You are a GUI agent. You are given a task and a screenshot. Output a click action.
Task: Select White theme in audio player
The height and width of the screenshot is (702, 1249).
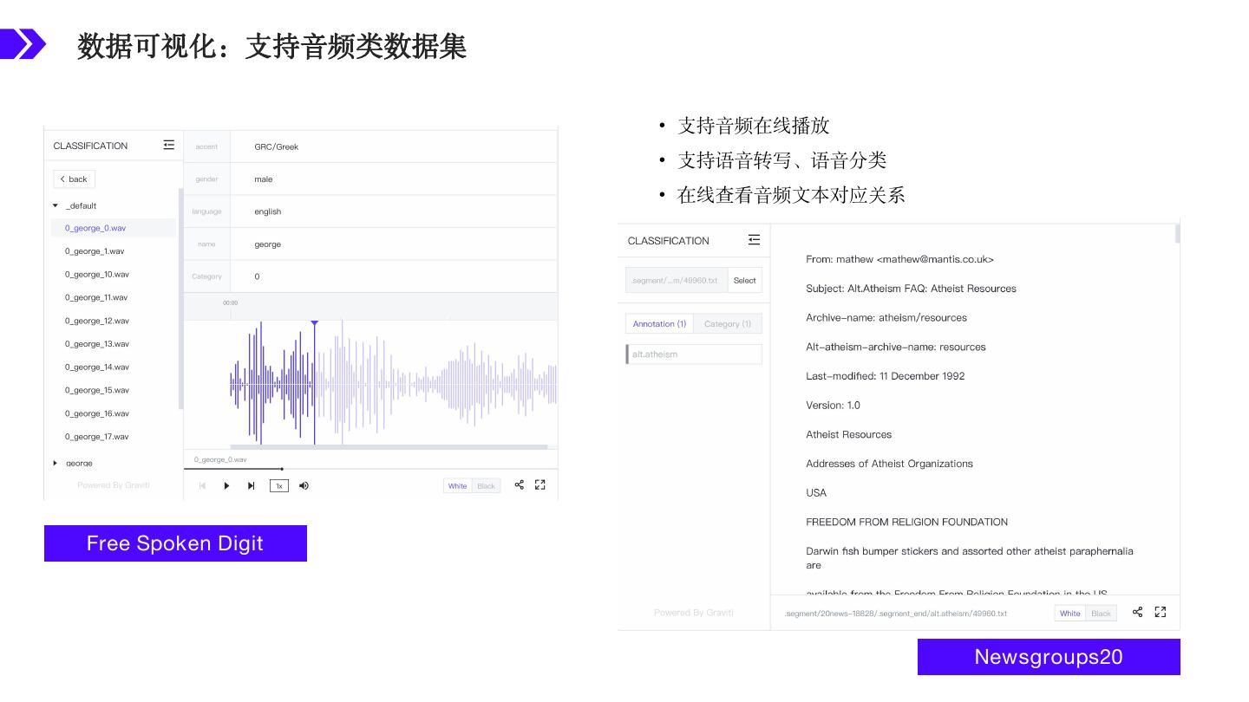click(x=457, y=486)
